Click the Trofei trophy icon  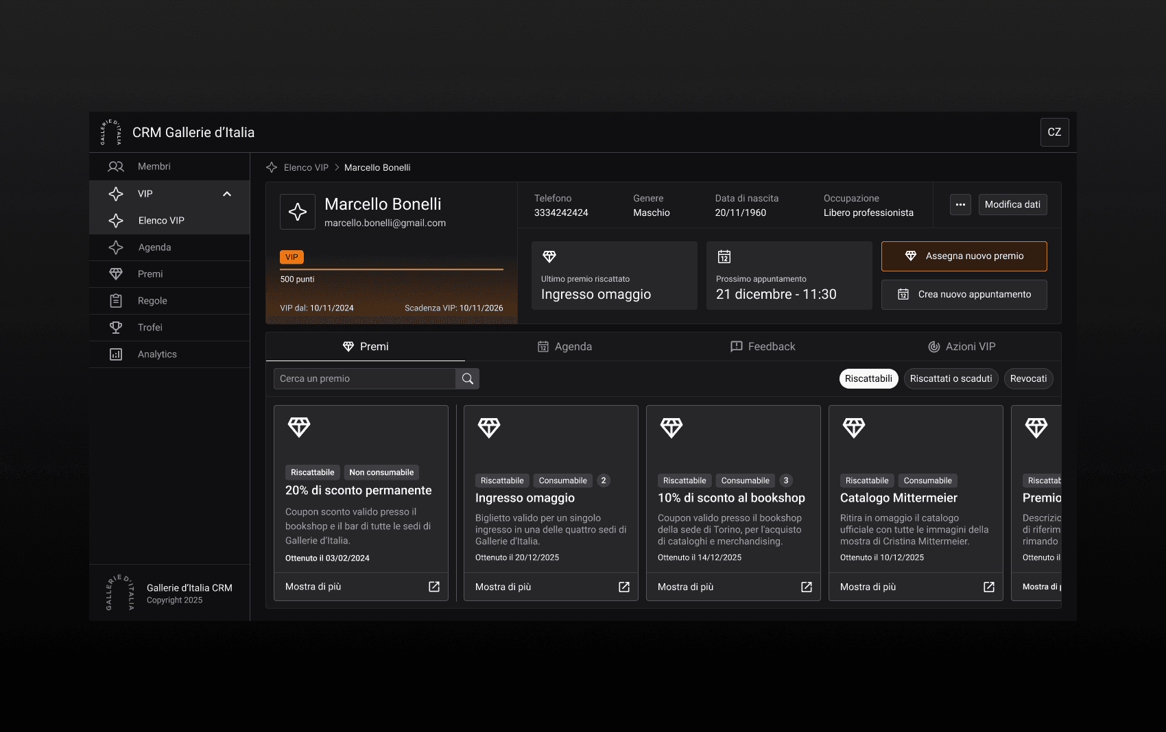coord(116,328)
